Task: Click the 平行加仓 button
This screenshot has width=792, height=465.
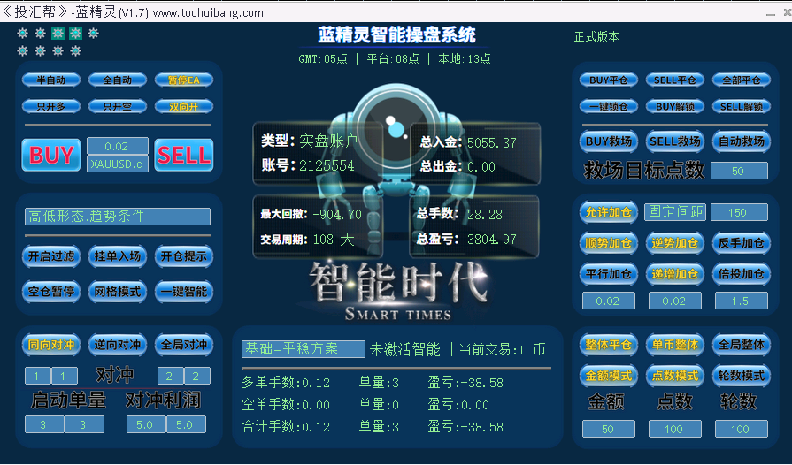Action: click(609, 274)
